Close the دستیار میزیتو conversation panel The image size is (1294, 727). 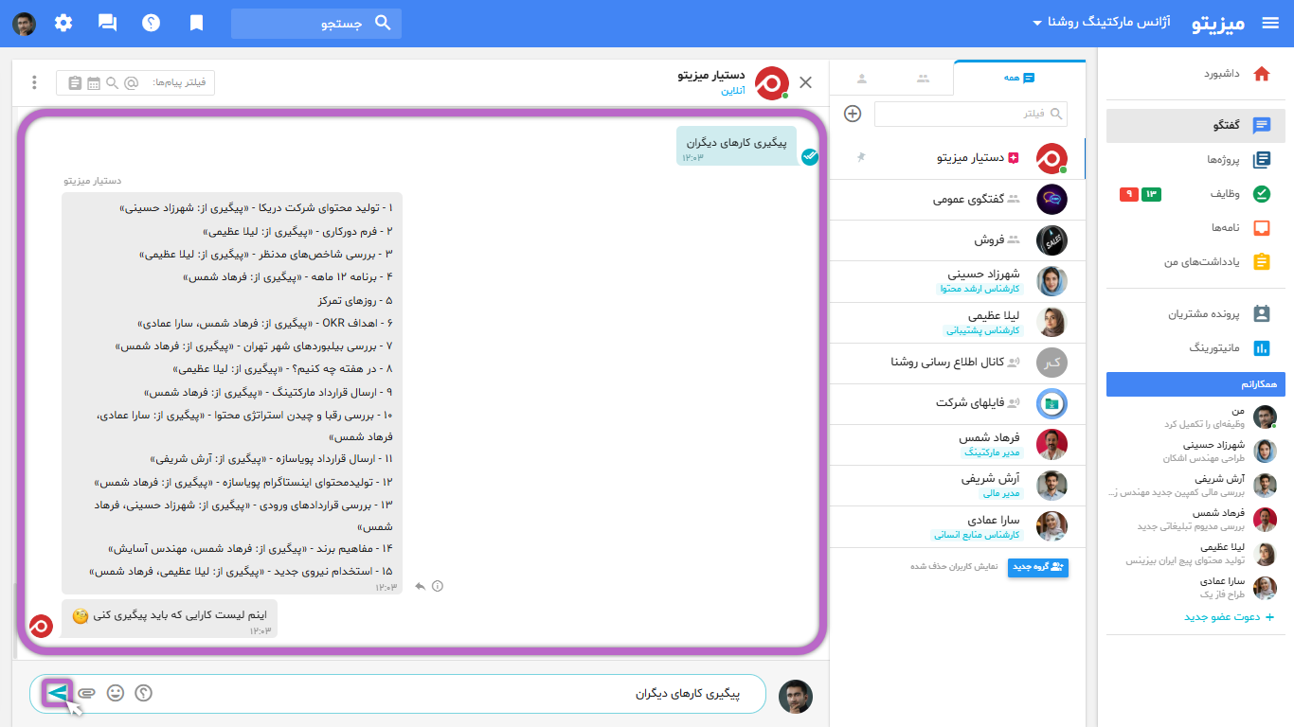click(x=806, y=82)
